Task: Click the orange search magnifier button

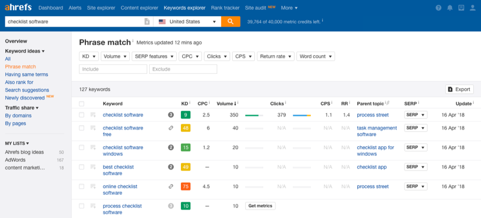Action: pos(231,22)
